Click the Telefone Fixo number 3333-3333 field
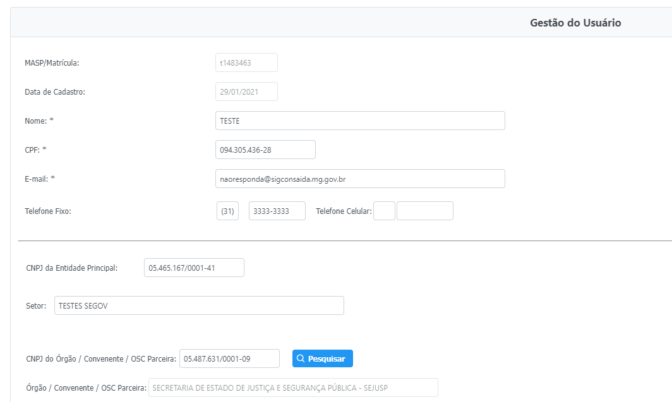Screen dimensions: 672x402 click(277, 211)
